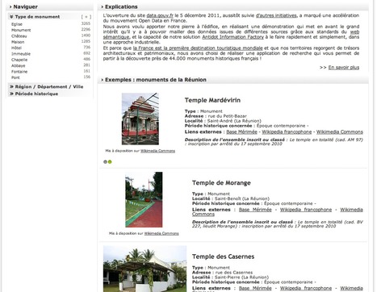Open Base Mérimée link for Temple de Morange
This screenshot has height=292, width=377.
click(255, 210)
